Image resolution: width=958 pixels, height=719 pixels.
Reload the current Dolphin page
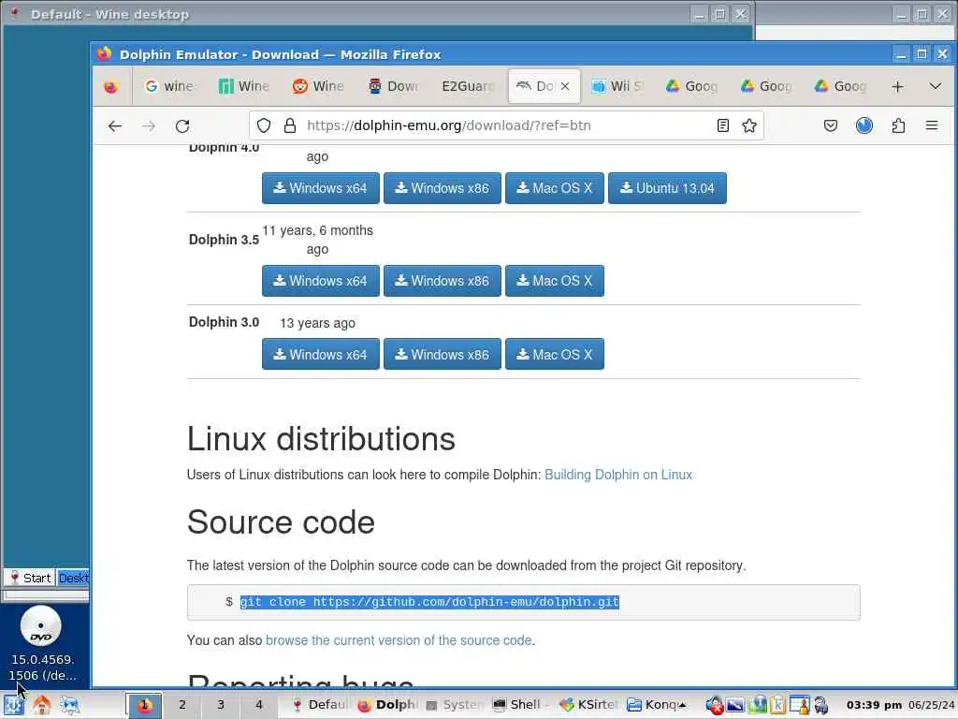182,126
